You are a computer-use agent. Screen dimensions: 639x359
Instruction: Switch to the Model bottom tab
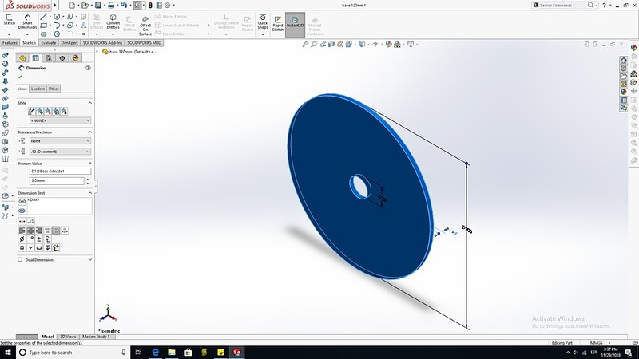point(48,337)
